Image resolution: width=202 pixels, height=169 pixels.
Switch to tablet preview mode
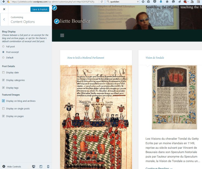click(x=41, y=167)
